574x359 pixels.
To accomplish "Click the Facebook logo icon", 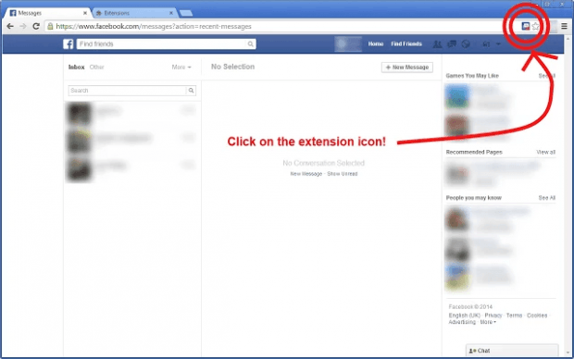I will (69, 43).
